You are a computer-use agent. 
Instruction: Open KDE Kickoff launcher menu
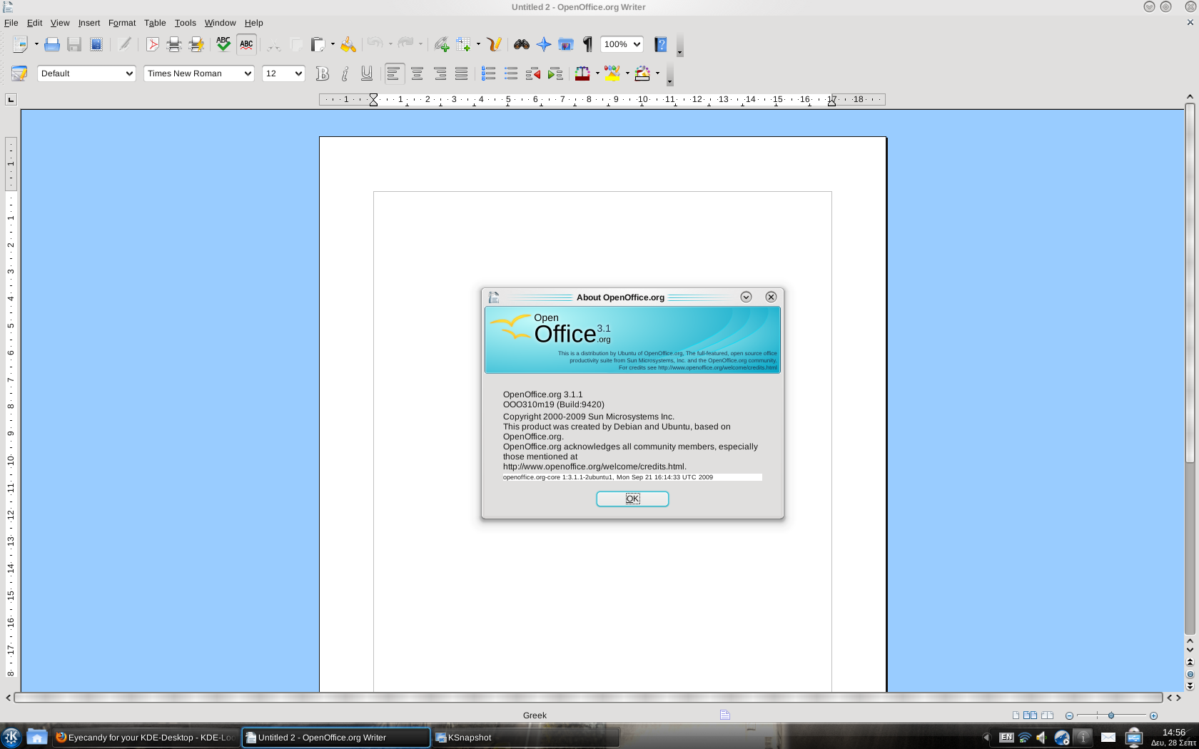click(11, 737)
